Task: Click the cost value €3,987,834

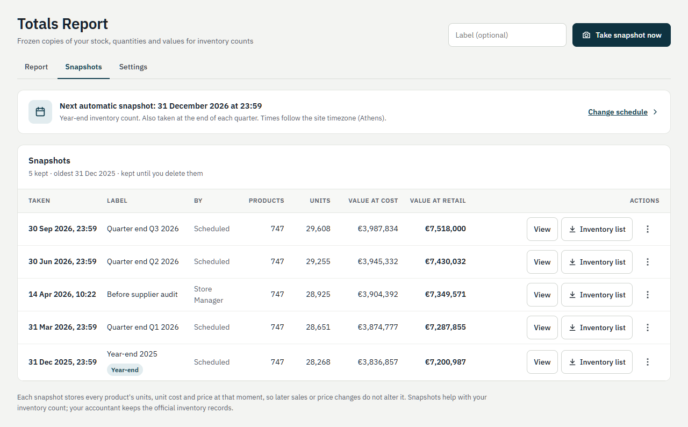Action: (378, 229)
